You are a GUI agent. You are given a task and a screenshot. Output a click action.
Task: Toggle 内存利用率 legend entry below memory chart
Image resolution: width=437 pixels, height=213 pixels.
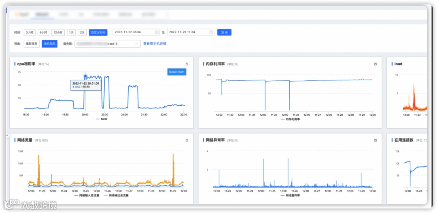290,119
